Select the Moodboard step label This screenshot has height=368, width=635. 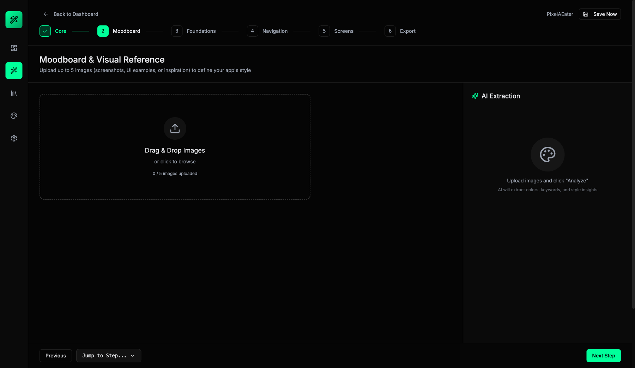[x=126, y=31]
